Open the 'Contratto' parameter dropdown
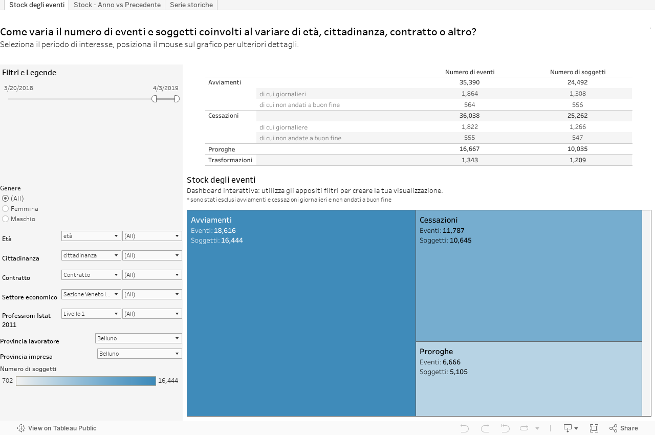 pos(91,275)
